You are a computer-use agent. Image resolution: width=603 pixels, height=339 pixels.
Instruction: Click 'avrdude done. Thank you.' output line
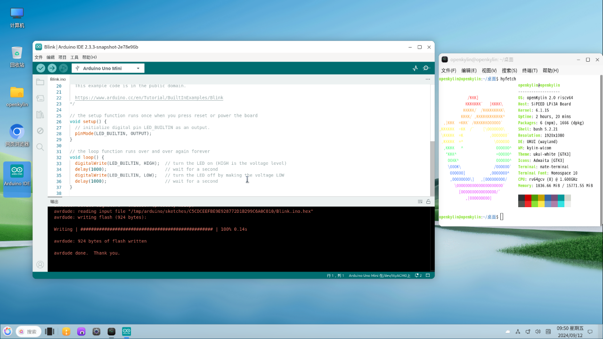[x=87, y=253]
